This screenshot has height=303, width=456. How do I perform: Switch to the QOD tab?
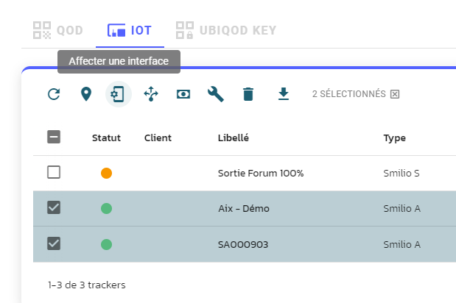click(58, 30)
